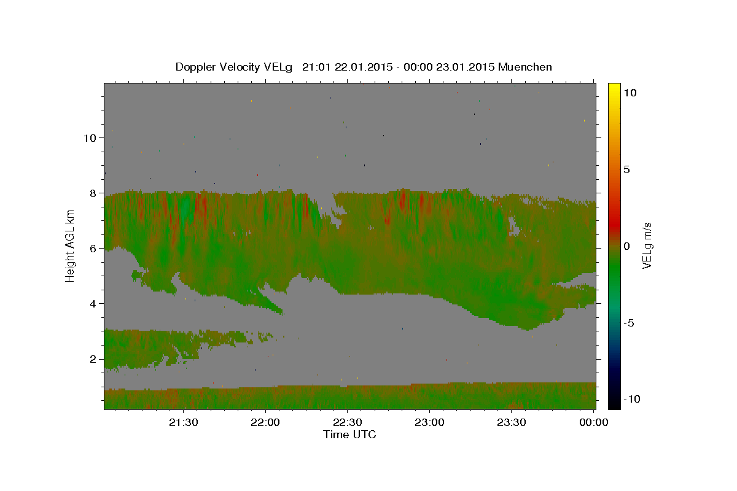Click the 'Muenchen' station name in title
The width and height of the screenshot is (737, 491).
coord(525,67)
